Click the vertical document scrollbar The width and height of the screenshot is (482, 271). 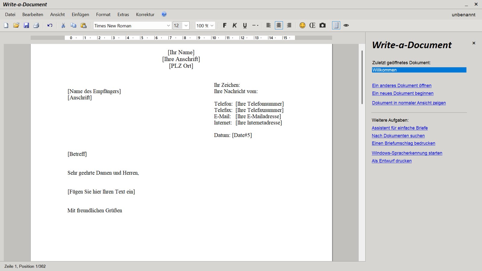pos(362,77)
